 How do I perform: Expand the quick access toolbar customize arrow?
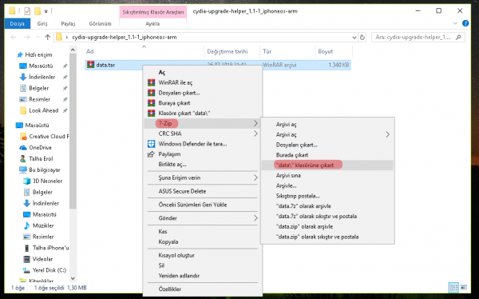46,12
